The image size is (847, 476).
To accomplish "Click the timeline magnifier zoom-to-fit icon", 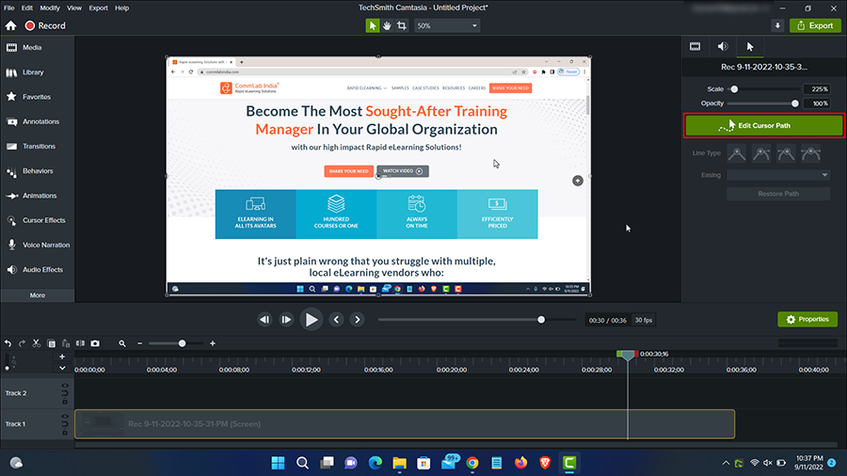I will [122, 343].
